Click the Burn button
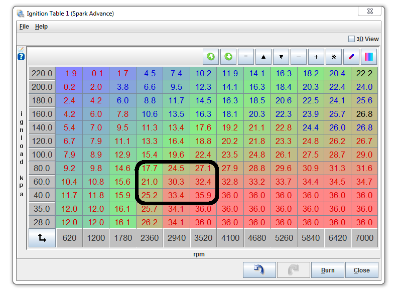The image size is (401, 295). point(328,270)
